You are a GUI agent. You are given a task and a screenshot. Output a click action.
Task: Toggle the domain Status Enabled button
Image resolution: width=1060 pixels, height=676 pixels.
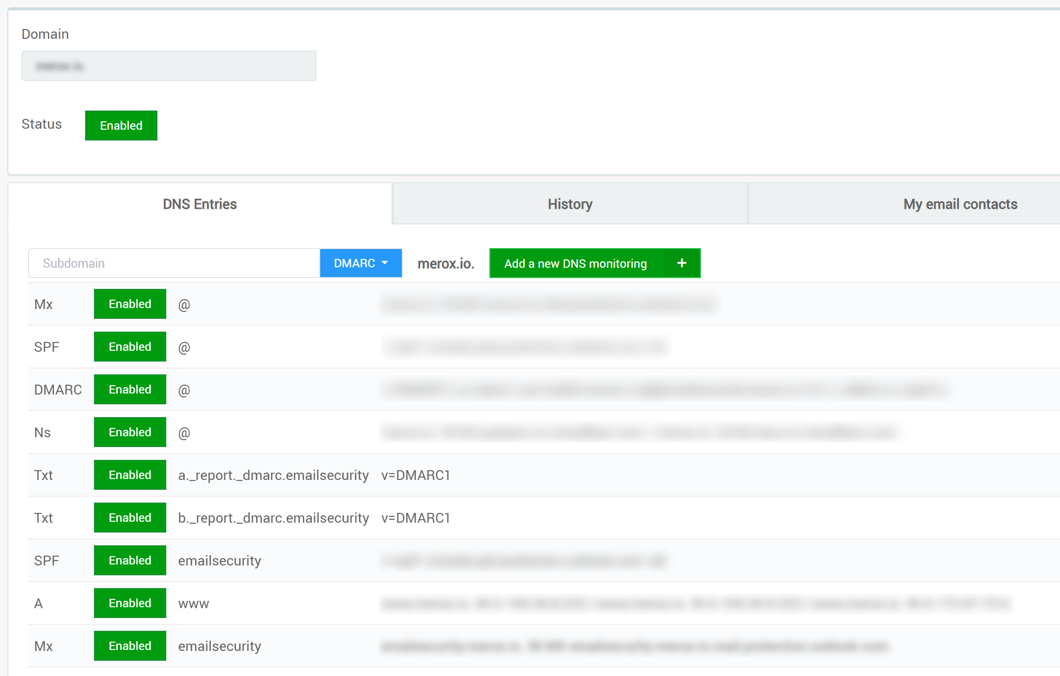point(121,126)
